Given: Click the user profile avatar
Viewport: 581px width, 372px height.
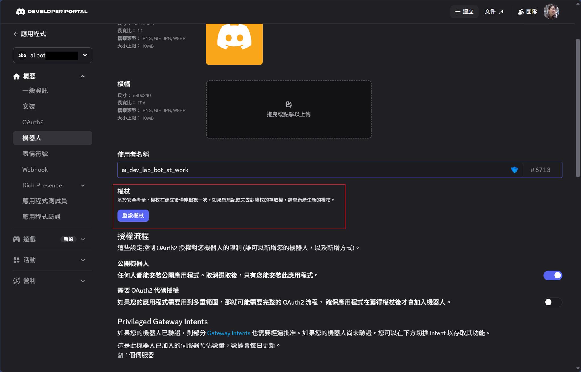Looking at the screenshot, I should point(551,12).
